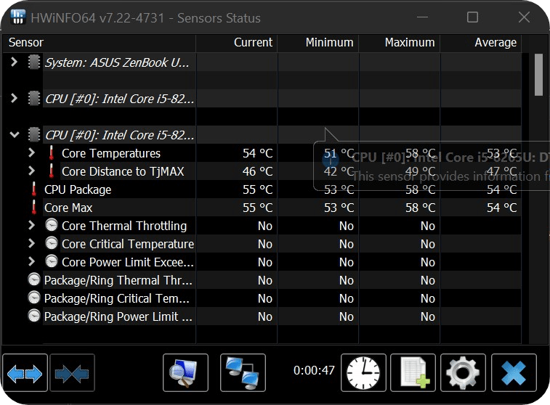Expand the first collapsed CPU [#0] group

click(14, 99)
